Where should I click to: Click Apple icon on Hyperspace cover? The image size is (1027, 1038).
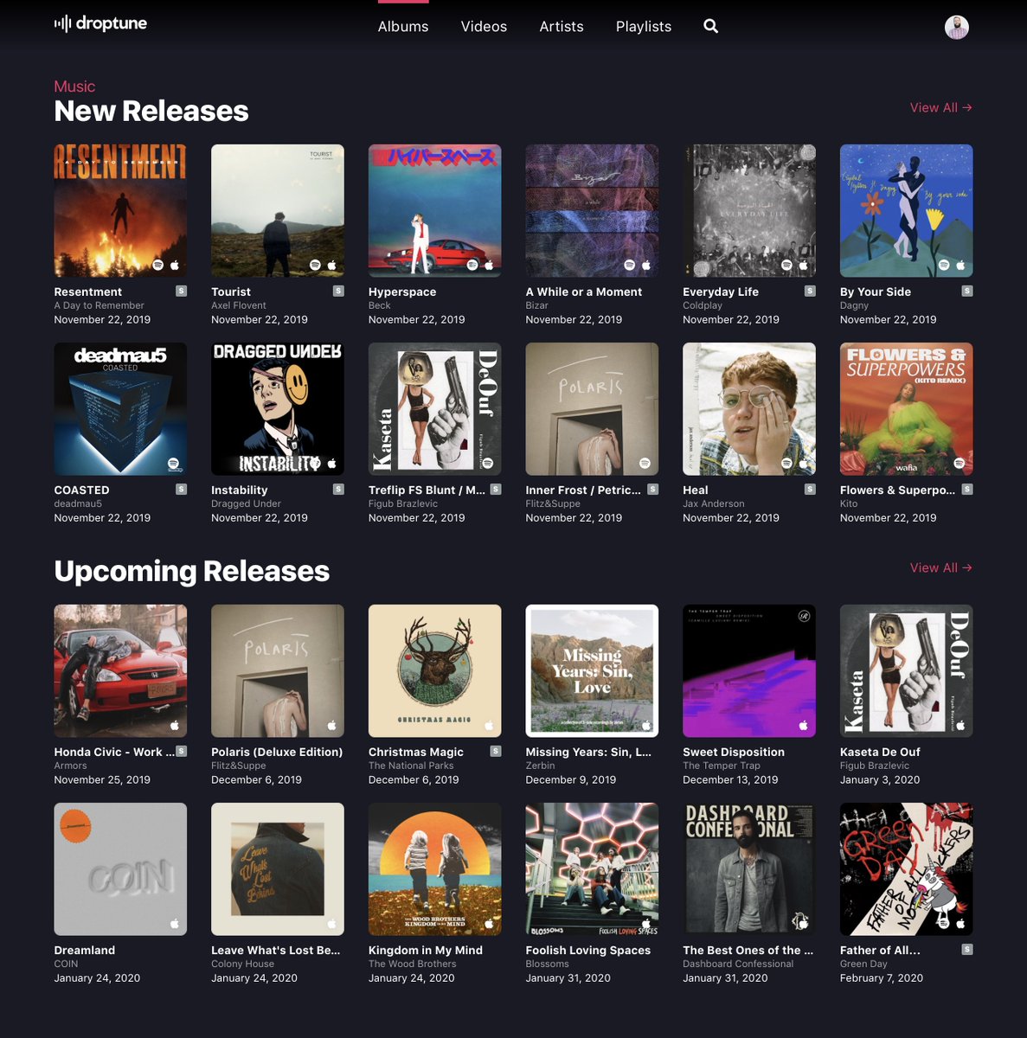click(489, 265)
